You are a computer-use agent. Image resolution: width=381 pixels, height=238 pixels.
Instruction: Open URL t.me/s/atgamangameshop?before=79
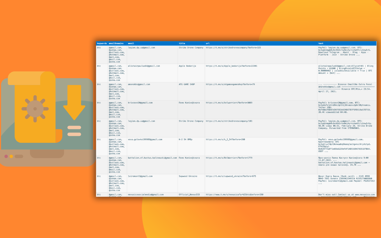click(230, 84)
